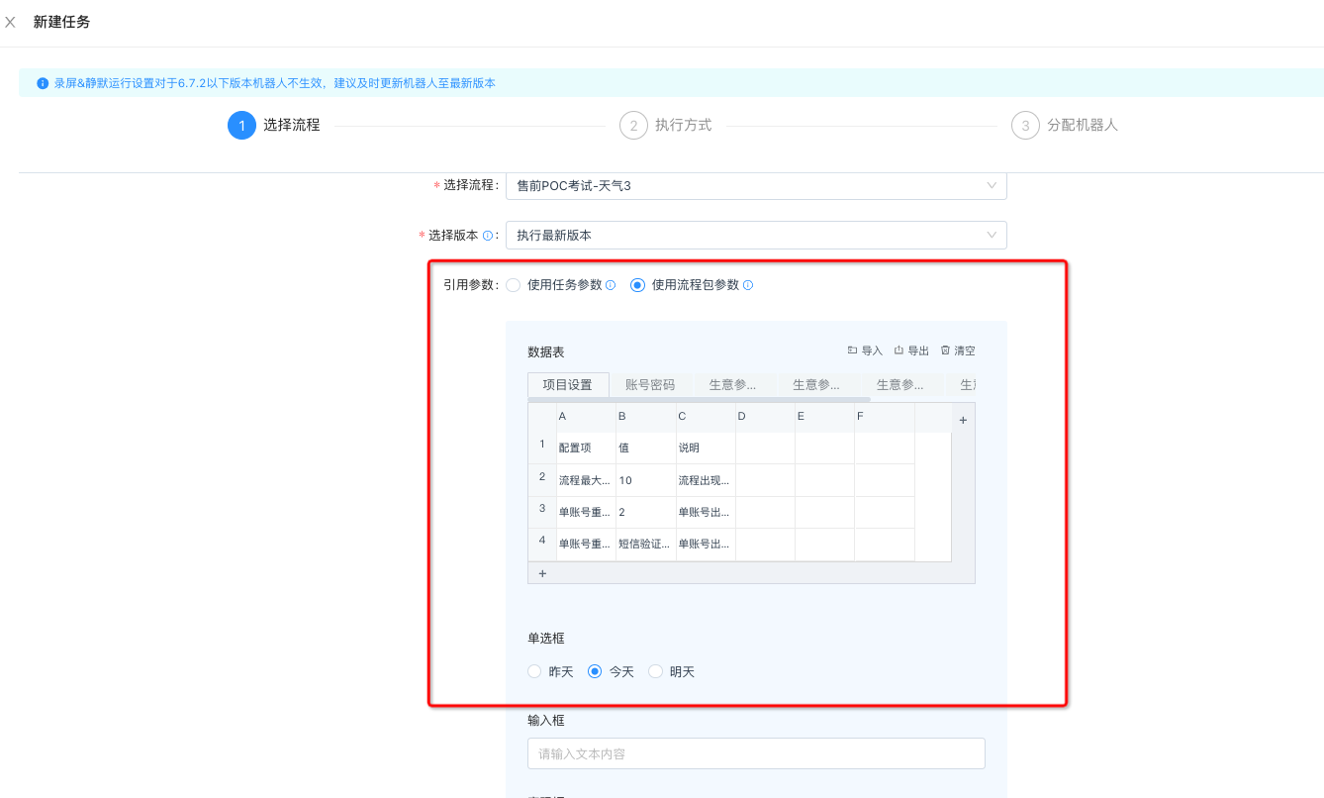
Task: Select the 昨天 radio option
Action: (x=535, y=671)
